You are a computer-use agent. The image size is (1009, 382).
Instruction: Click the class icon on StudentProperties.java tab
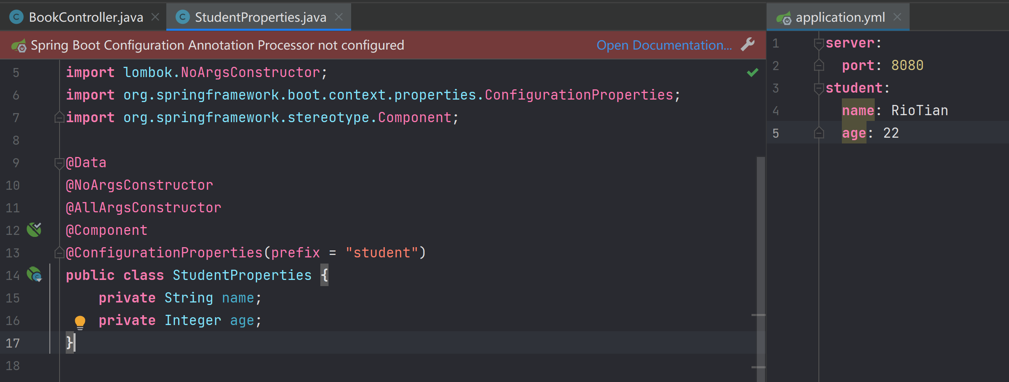(x=182, y=17)
